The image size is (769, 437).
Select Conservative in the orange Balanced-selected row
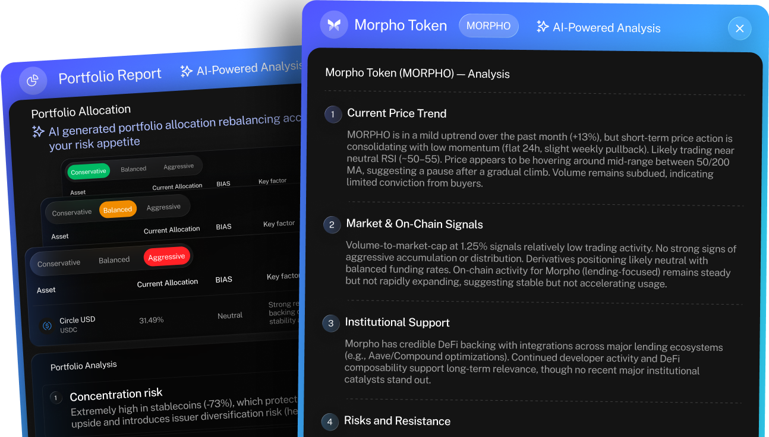click(72, 213)
